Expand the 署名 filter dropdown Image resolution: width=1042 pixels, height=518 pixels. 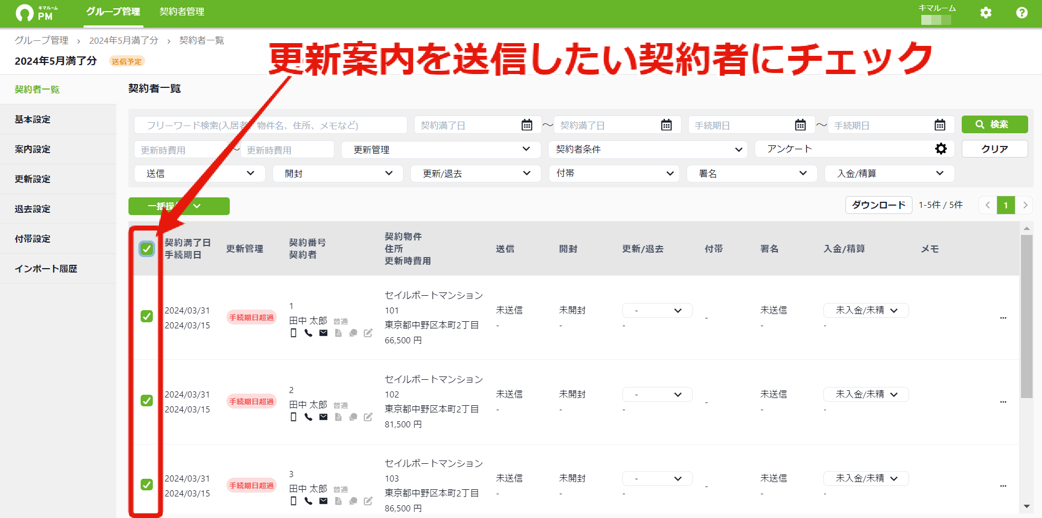click(x=752, y=174)
